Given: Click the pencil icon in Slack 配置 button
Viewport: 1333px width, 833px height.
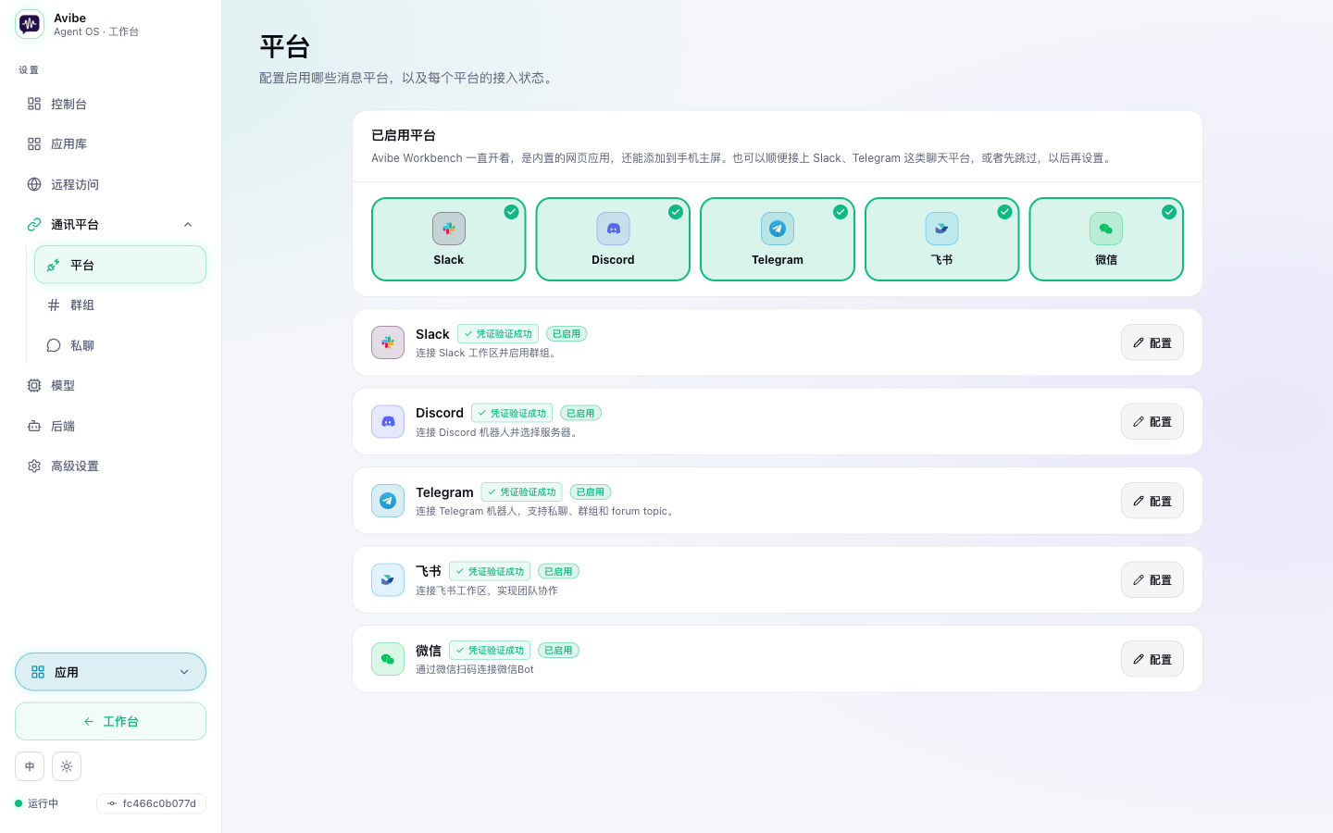Looking at the screenshot, I should point(1139,342).
